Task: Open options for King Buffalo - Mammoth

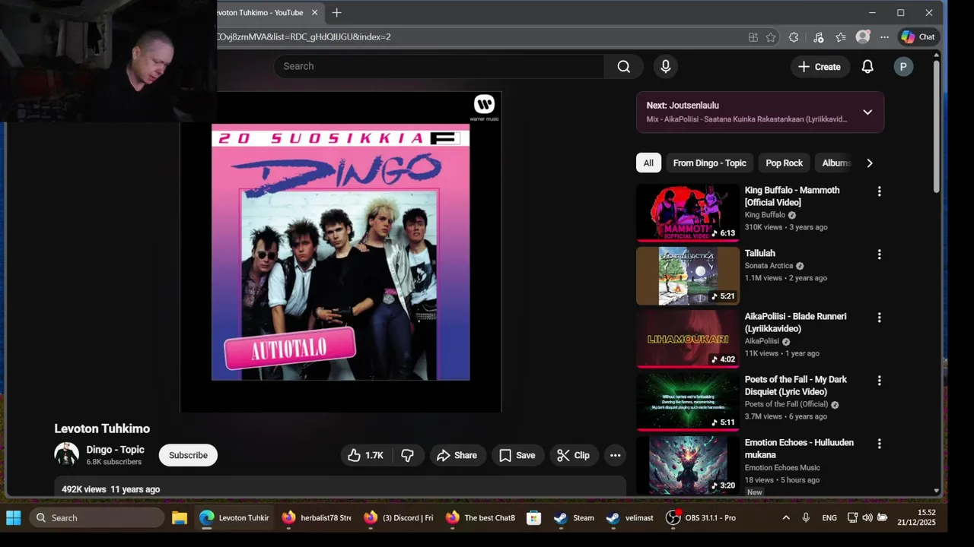Action: pos(879,191)
